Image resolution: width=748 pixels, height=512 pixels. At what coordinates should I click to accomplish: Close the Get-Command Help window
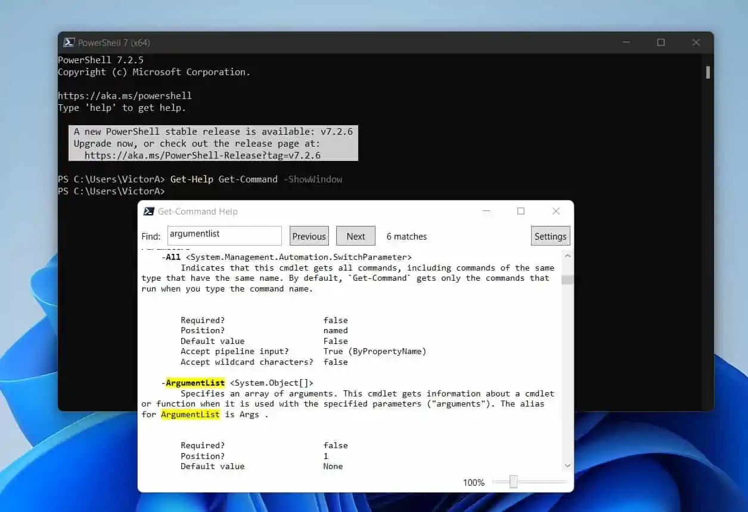[556, 211]
